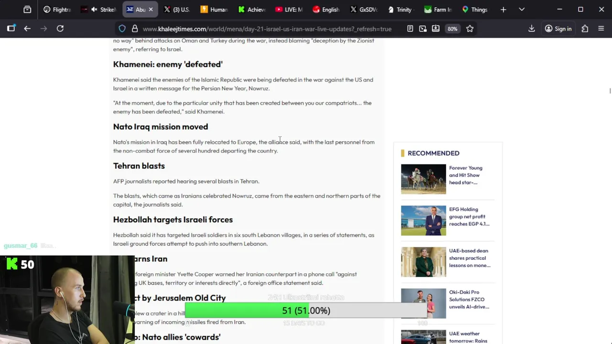Open EFG Holding group net profit article

click(x=469, y=216)
